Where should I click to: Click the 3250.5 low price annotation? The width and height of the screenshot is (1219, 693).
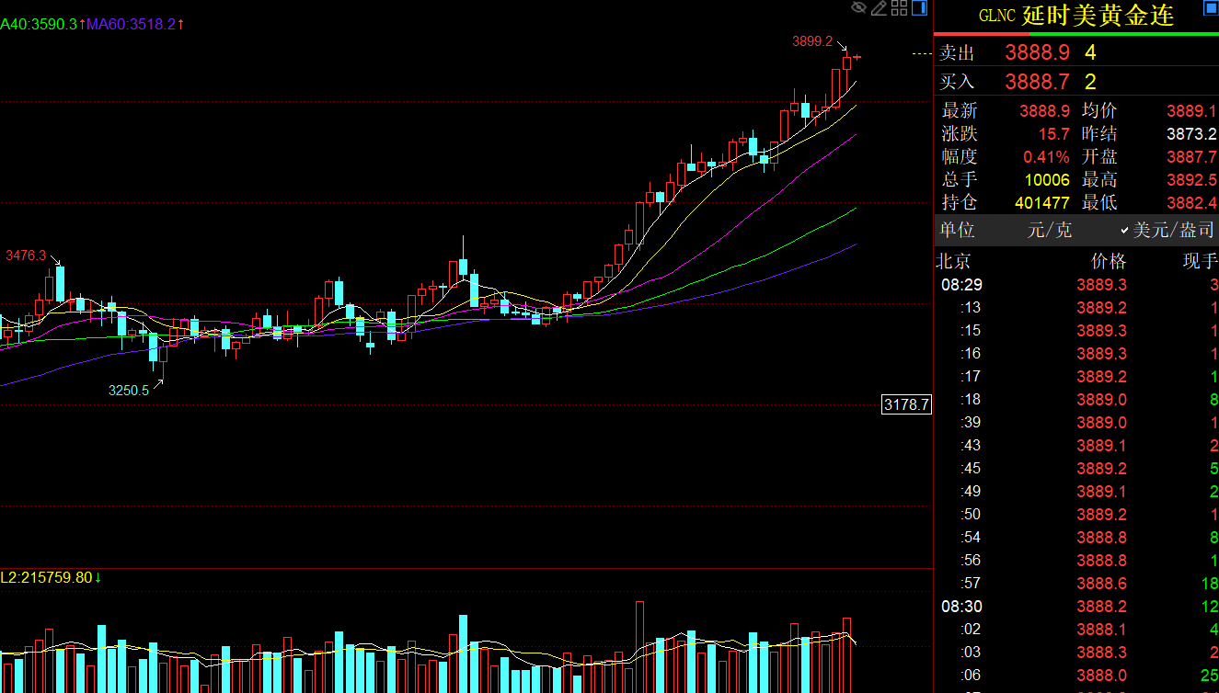128,390
